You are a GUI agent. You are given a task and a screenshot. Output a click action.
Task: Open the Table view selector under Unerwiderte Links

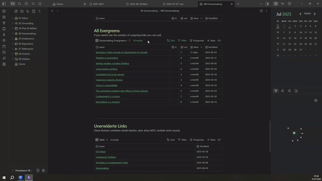pos(102,140)
